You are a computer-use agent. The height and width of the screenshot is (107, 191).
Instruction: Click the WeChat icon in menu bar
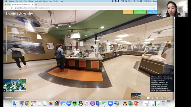pos(115,1)
